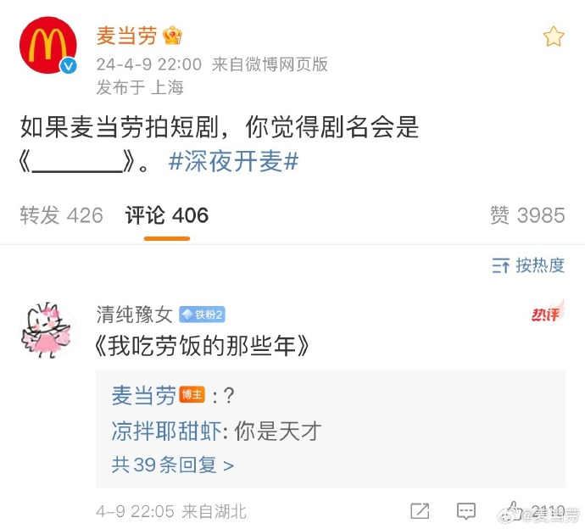This screenshot has height=529, width=585.
Task: Open 麦当劳 account name link
Action: pyautogui.click(x=127, y=36)
